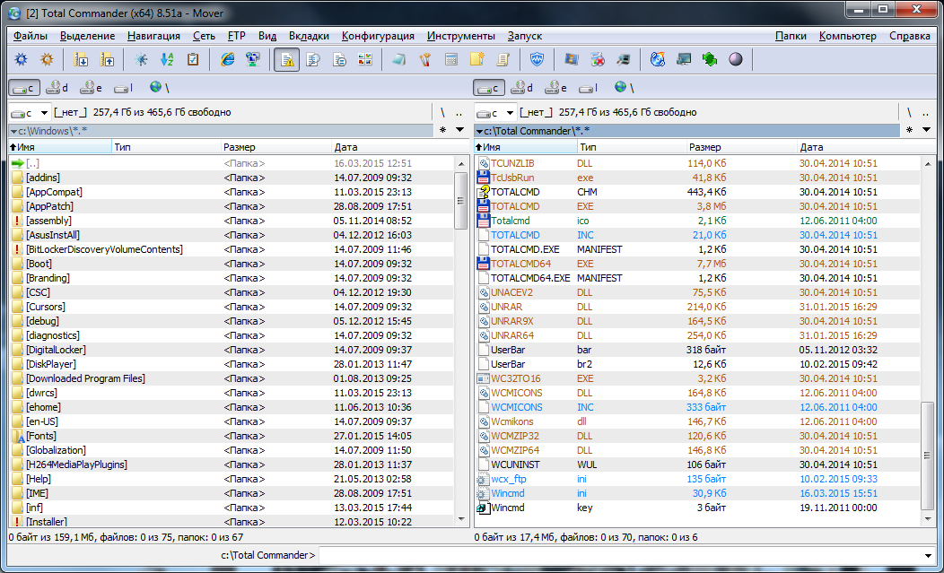Screen dimensions: 944x573
Task: Open left panel favorites asterisk button
Action: click(442, 130)
